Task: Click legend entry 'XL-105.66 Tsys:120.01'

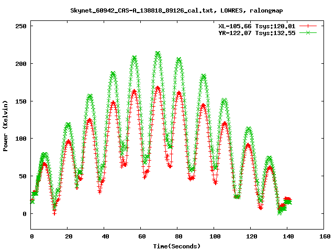Action: coord(256,26)
